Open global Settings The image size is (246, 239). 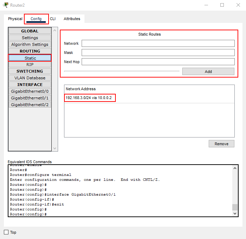coord(30,38)
